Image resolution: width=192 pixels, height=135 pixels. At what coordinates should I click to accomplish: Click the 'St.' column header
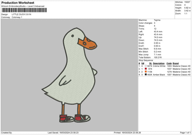(x=151, y=63)
